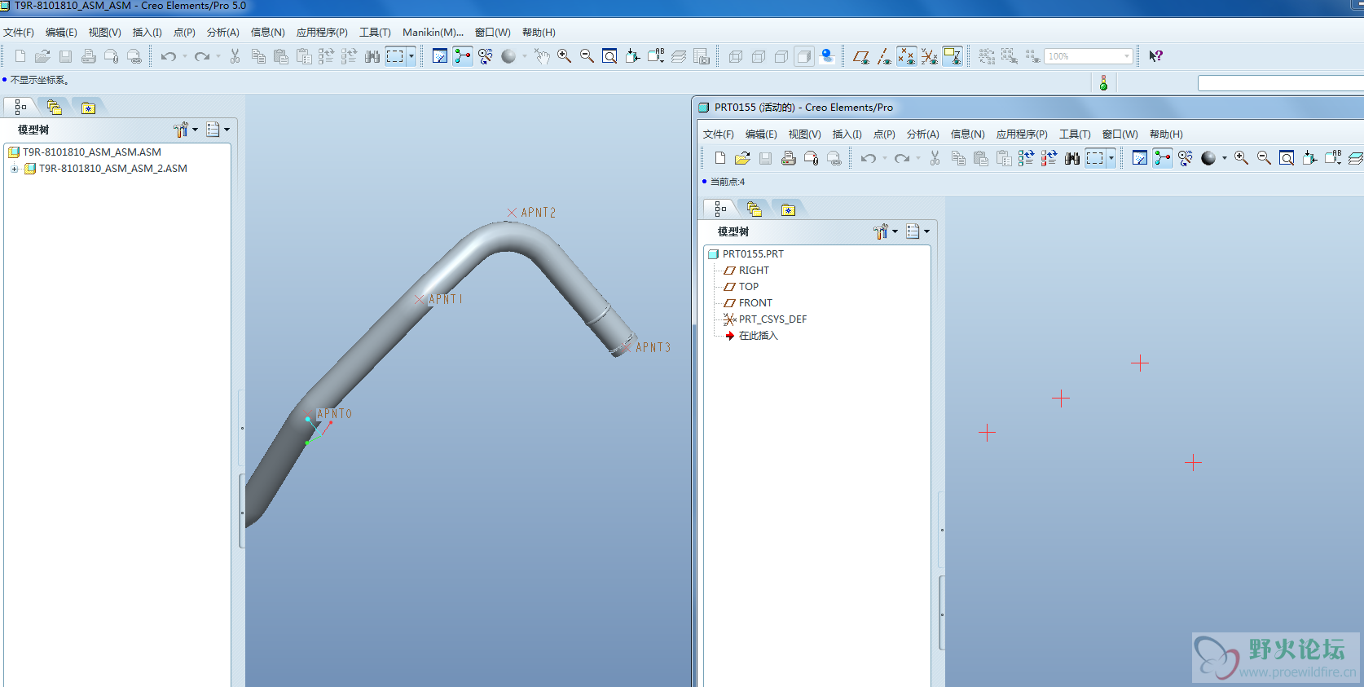Click the What's This help cursor icon
The width and height of the screenshot is (1364, 687).
click(1155, 56)
